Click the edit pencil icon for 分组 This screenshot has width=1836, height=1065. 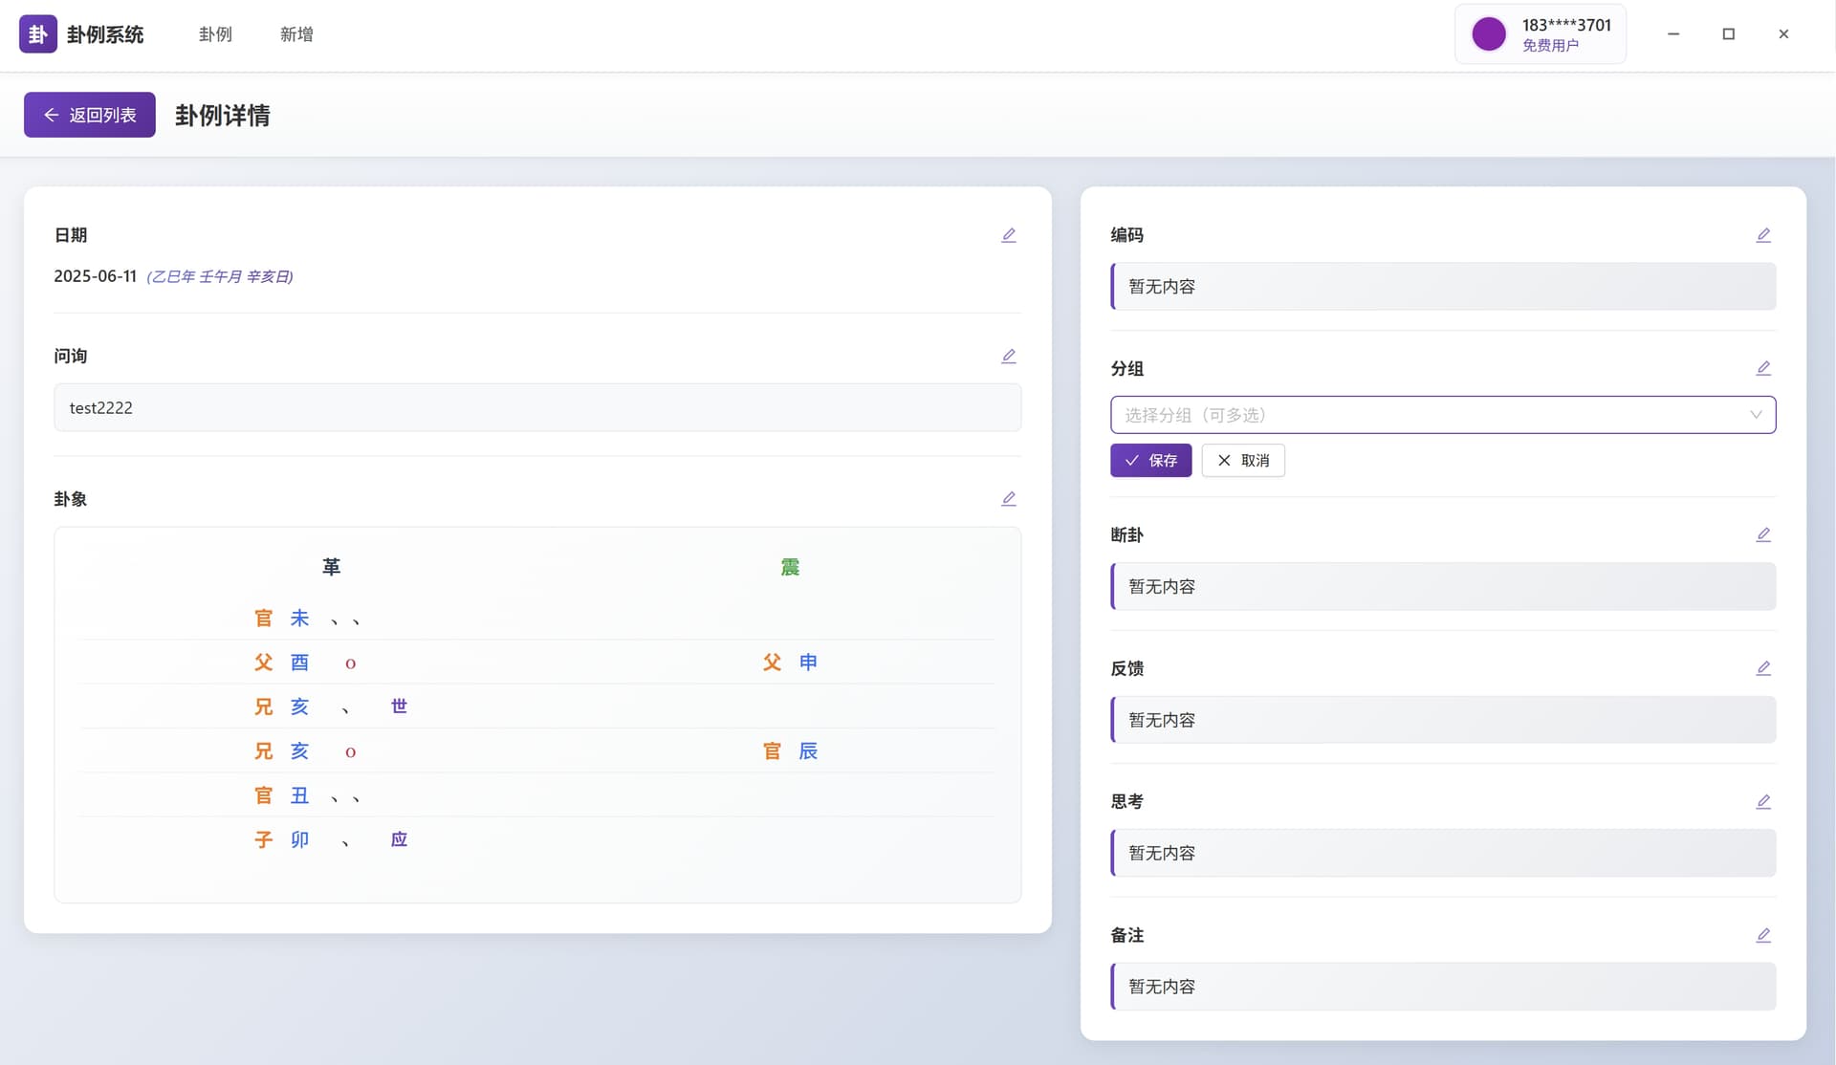tap(1763, 368)
